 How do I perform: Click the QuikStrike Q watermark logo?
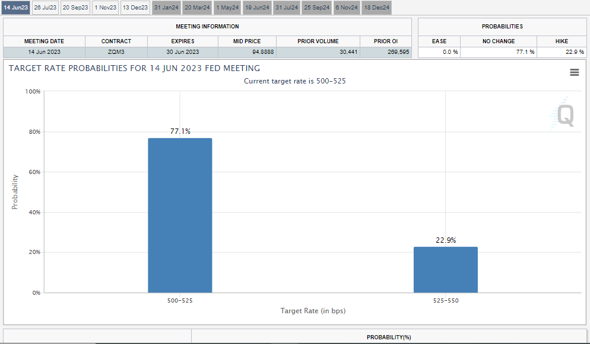[x=563, y=115]
